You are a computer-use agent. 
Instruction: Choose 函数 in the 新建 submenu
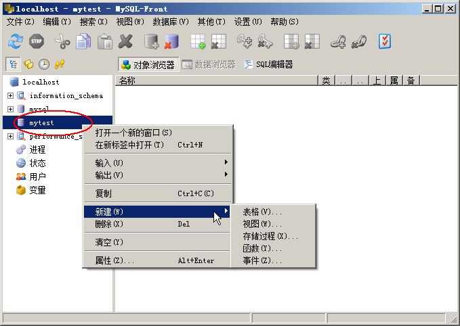(273, 248)
